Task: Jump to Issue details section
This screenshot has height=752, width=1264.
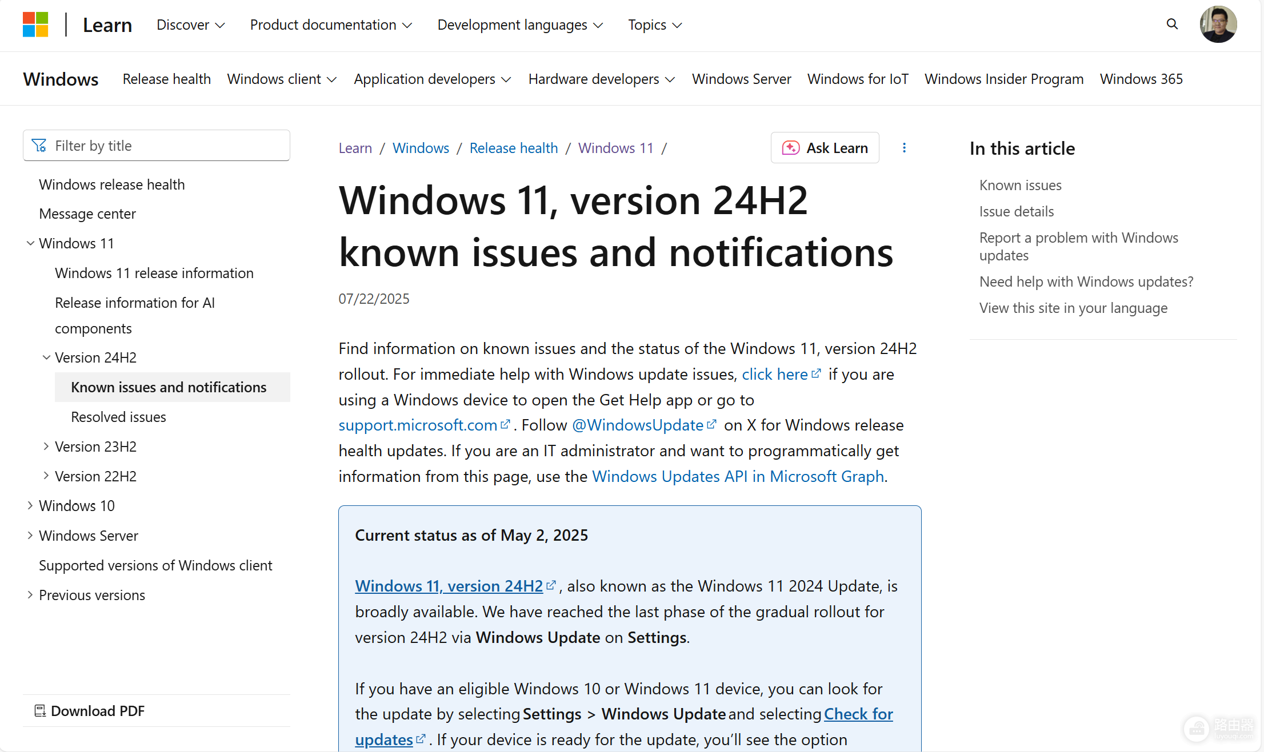Action: [x=1016, y=211]
